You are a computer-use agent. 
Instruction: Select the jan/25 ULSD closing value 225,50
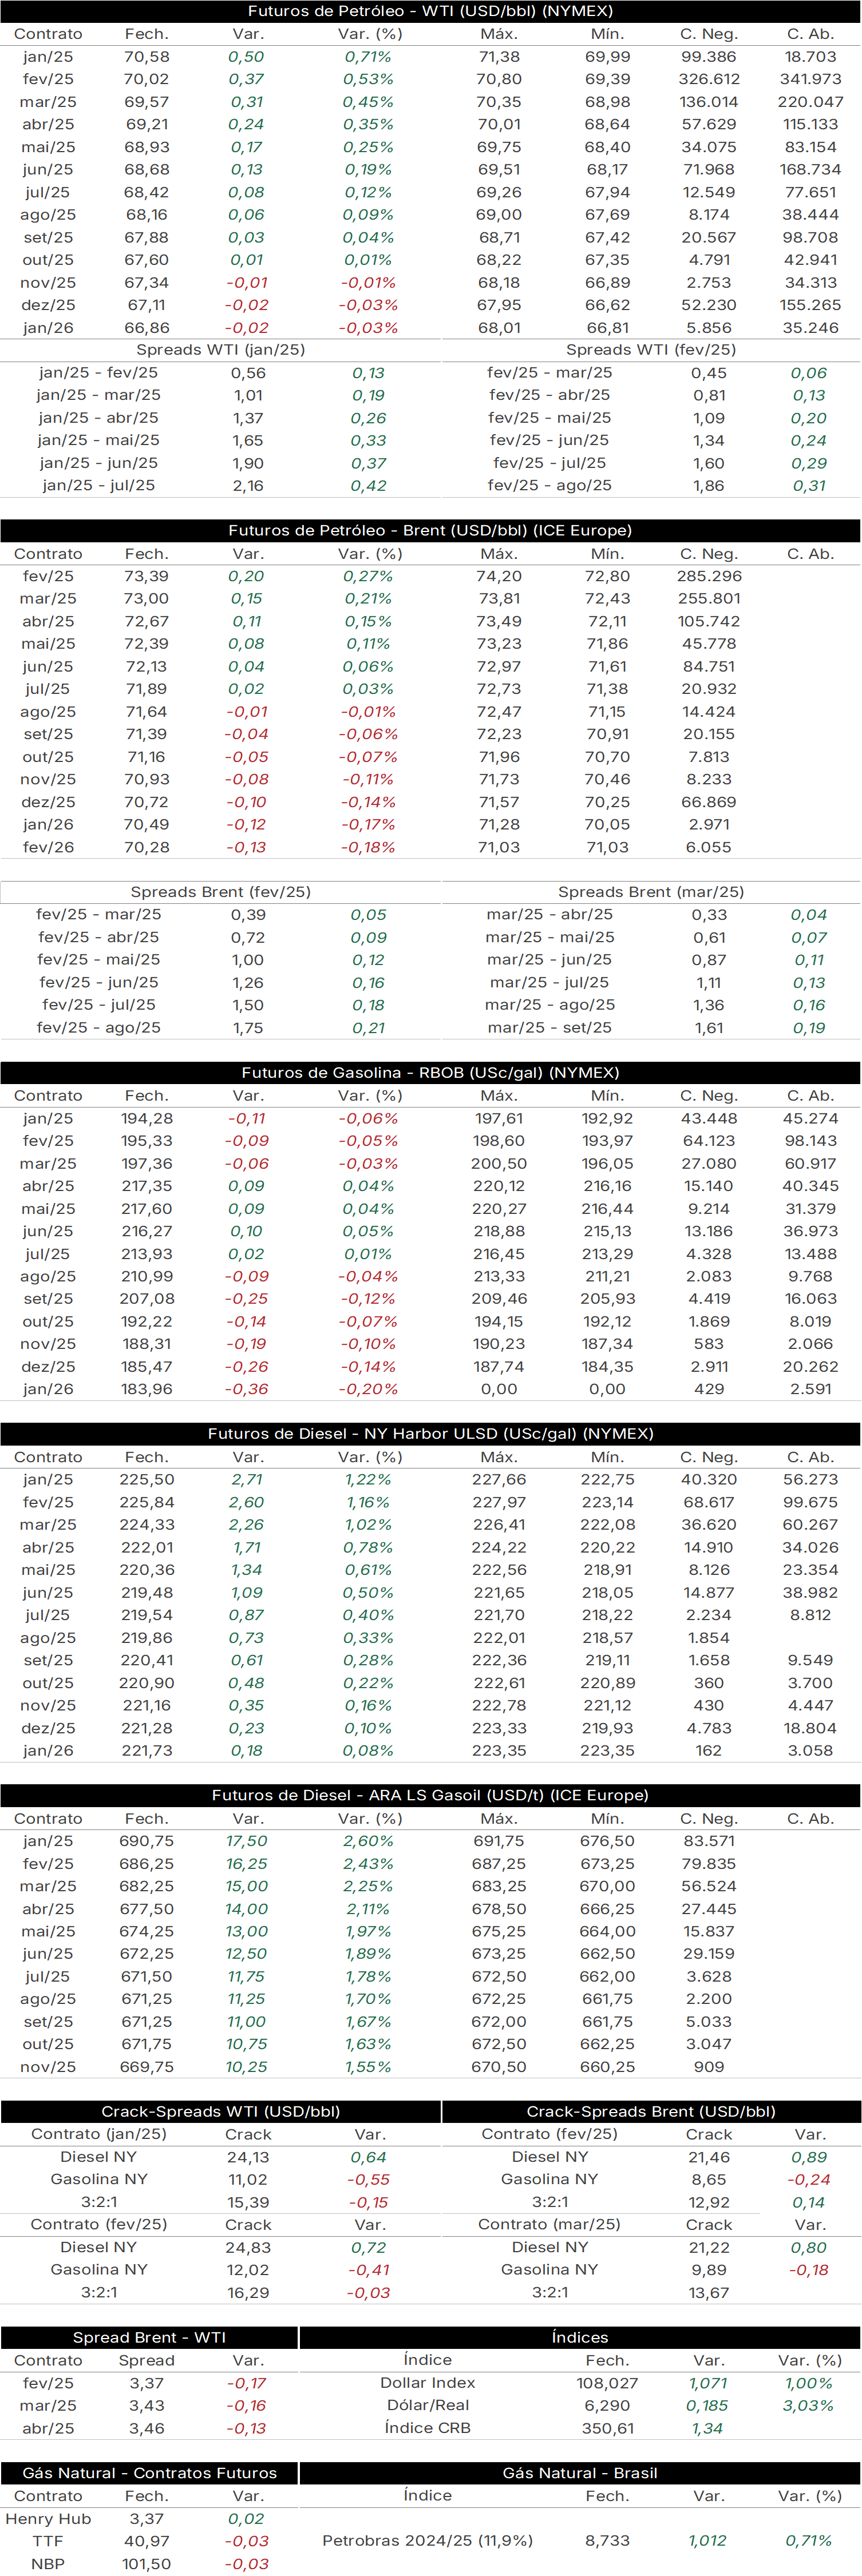pos(147,1480)
